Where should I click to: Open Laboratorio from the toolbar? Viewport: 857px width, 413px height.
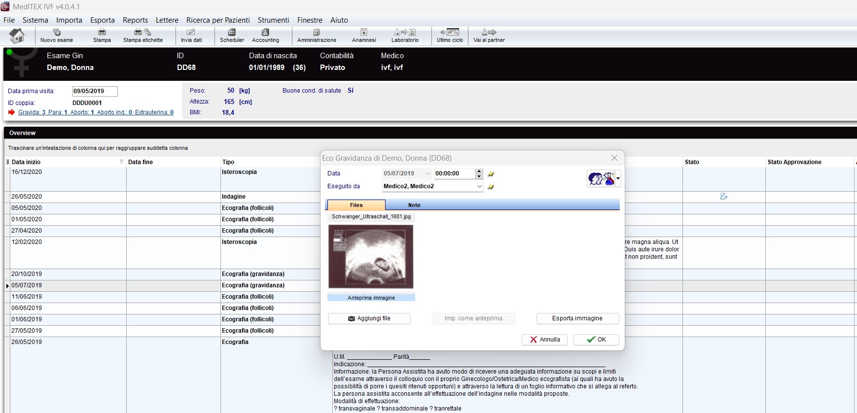(405, 35)
